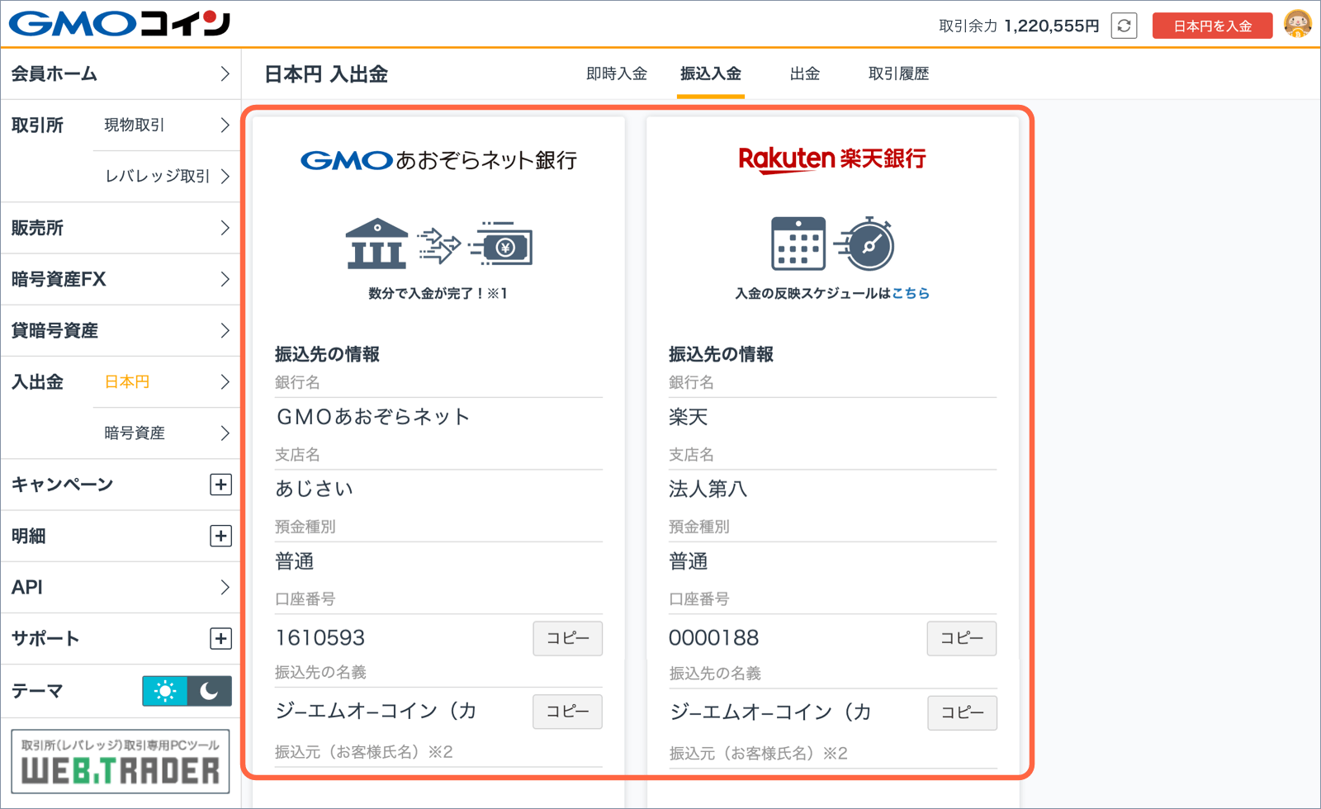Screen dimensions: 1321x809
Task: Click the calendar illustration in 楽天 card
Action: click(798, 244)
